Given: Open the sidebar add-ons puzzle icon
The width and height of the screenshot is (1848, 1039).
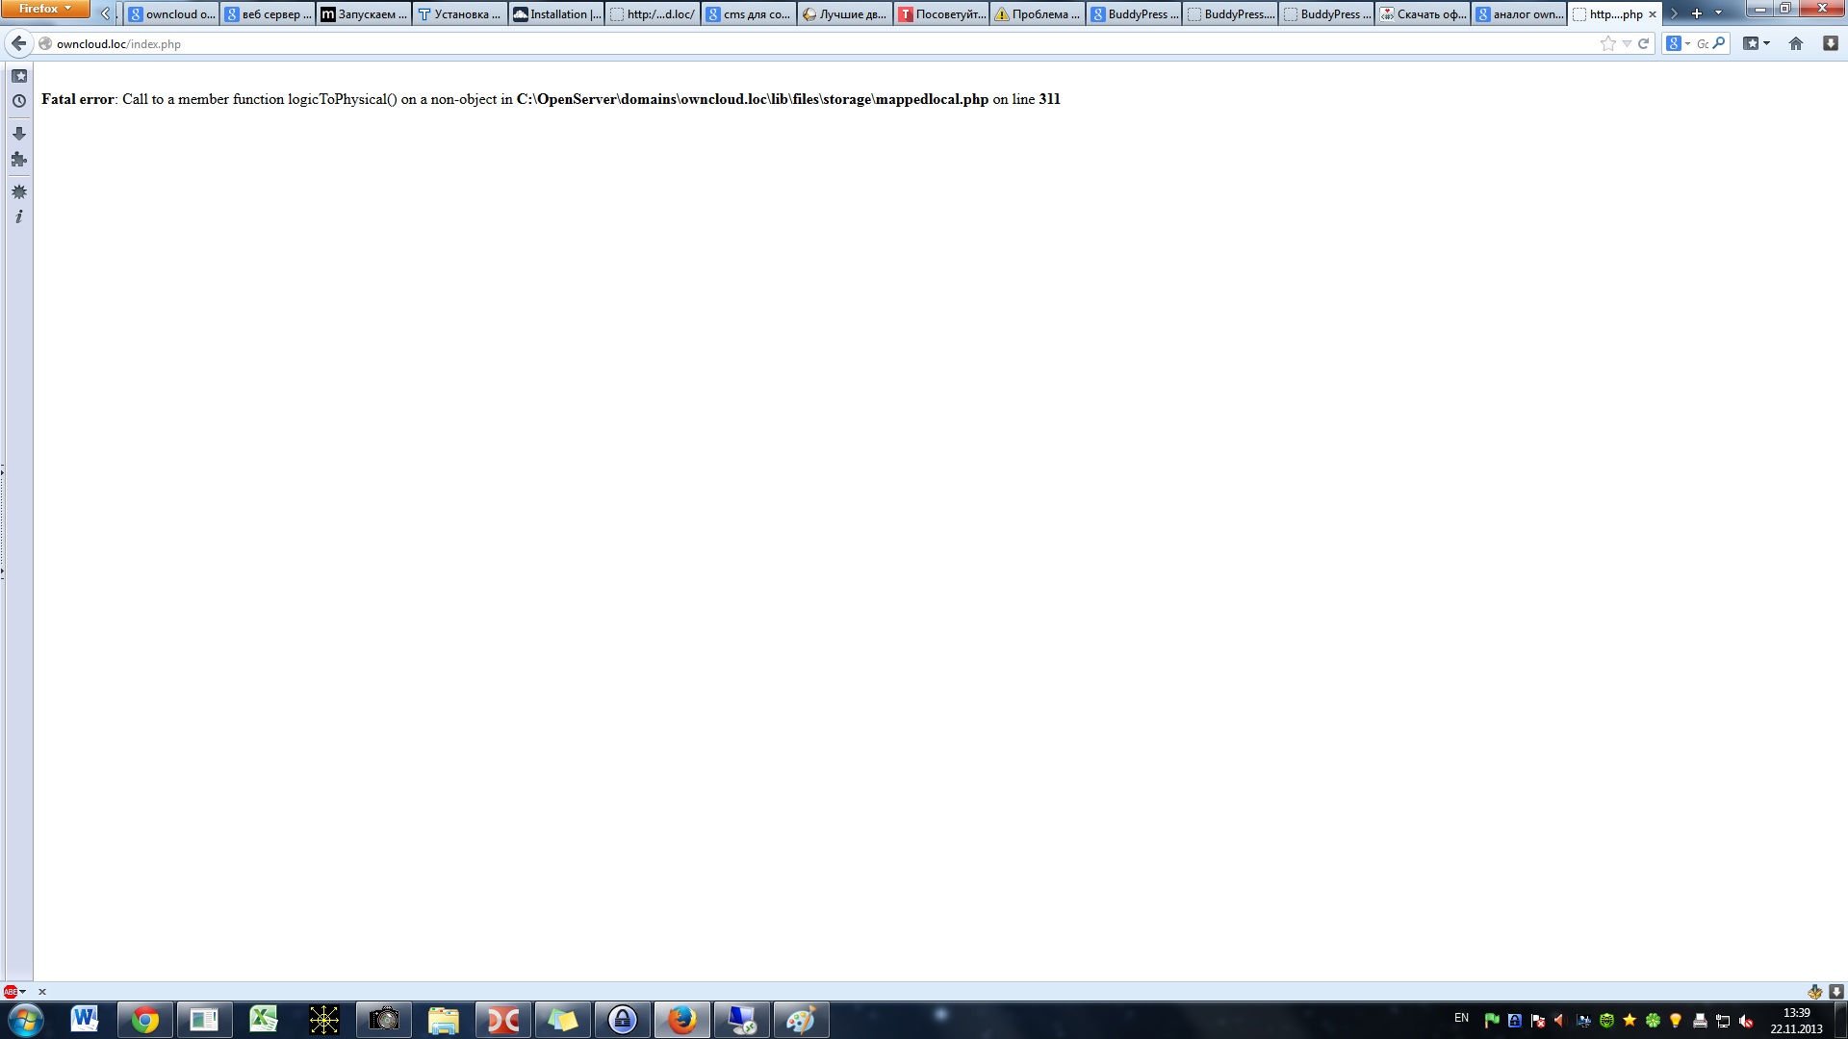Looking at the screenshot, I should pos(18,160).
